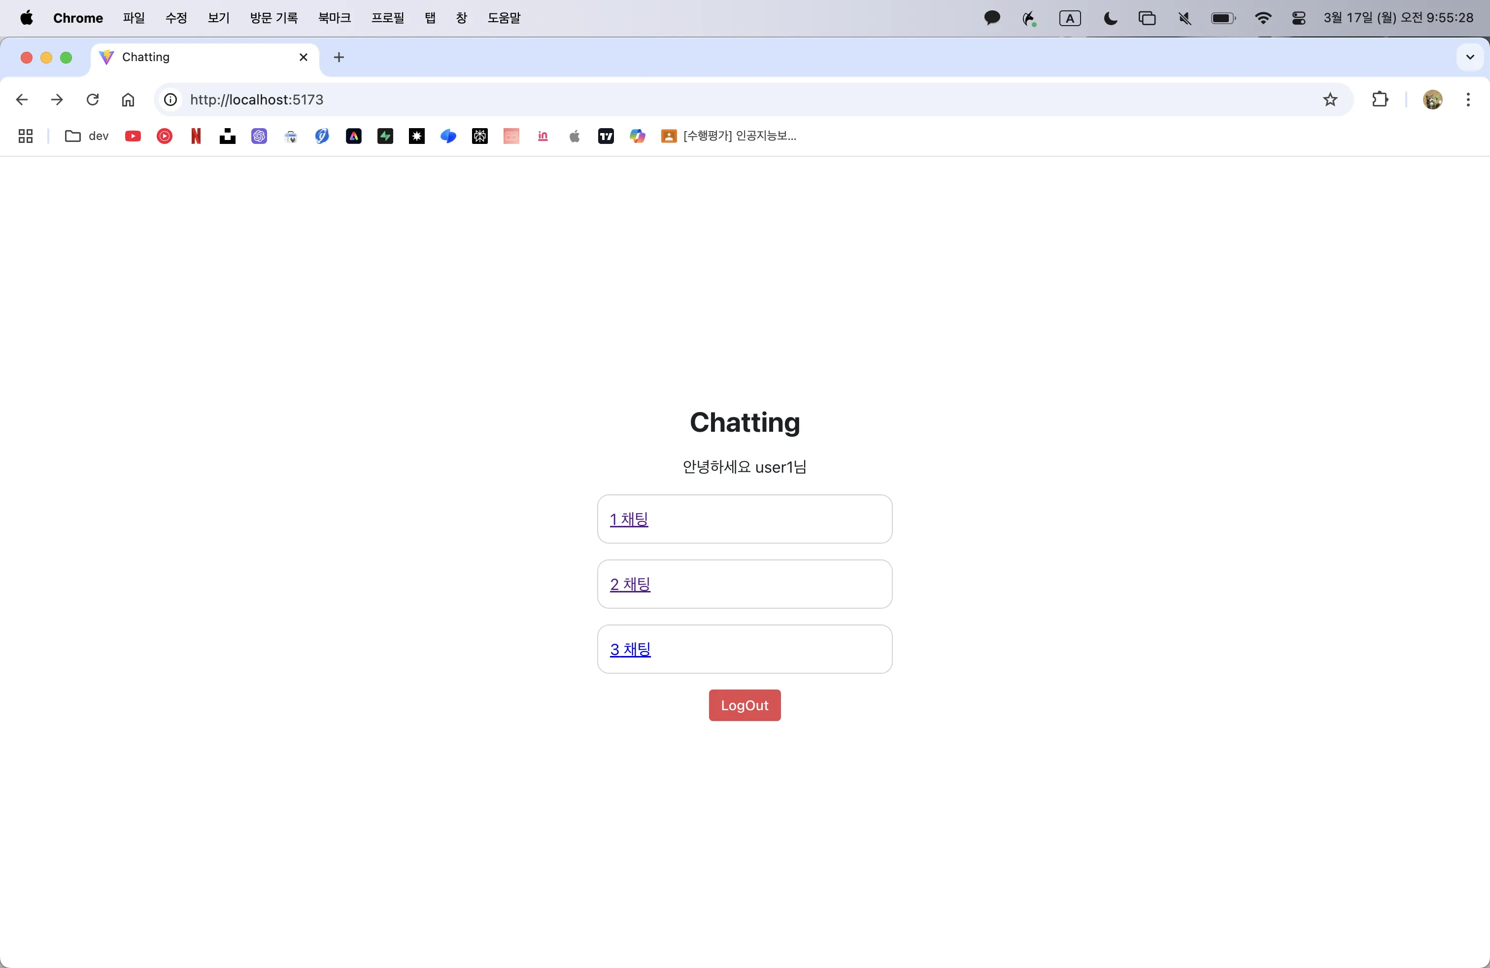This screenshot has height=968, width=1490.
Task: Open the 1 채팅 chat room link
Action: tap(629, 519)
